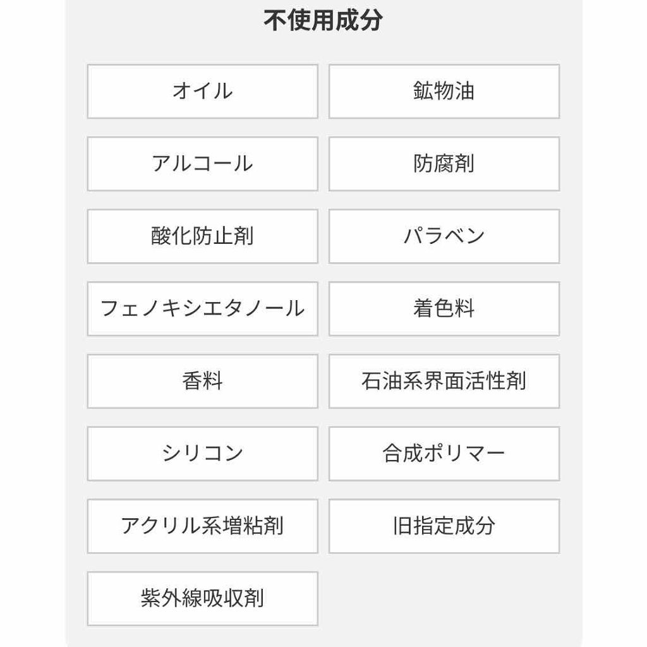Toggle the 紫外線吸収剤 filter
This screenshot has height=647, width=647.
(x=202, y=599)
